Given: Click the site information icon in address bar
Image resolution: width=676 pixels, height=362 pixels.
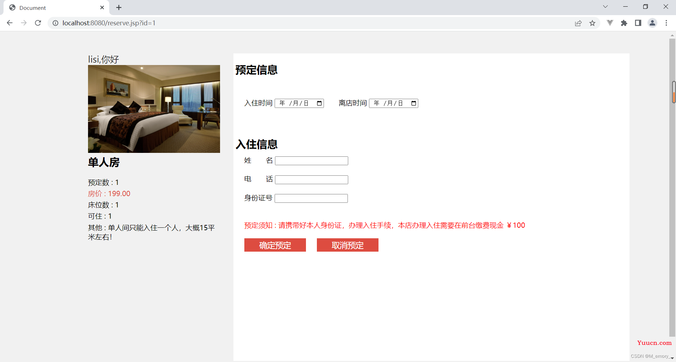Looking at the screenshot, I should coord(55,23).
